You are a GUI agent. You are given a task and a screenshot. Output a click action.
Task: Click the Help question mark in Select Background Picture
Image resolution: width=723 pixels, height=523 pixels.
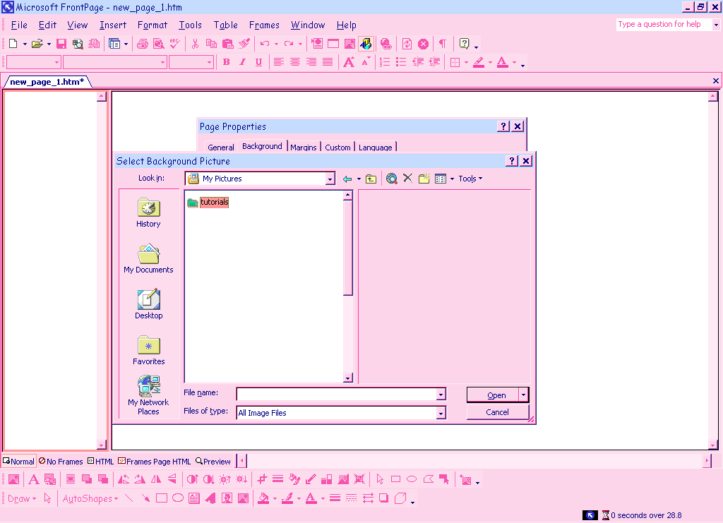point(512,161)
